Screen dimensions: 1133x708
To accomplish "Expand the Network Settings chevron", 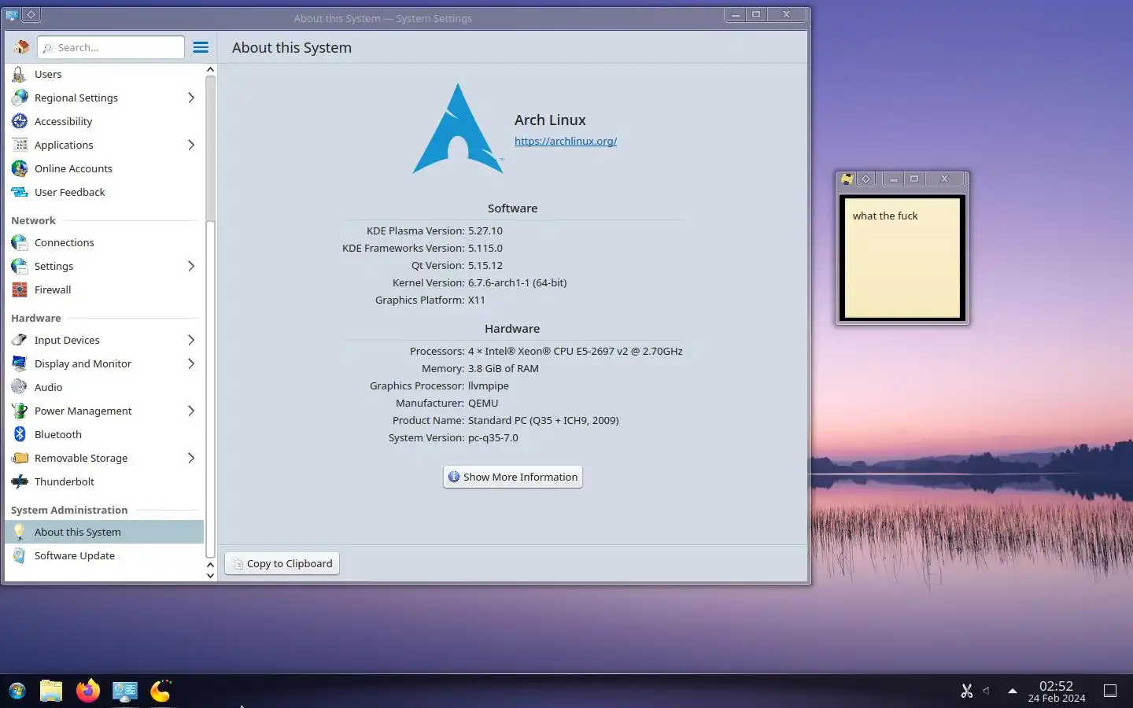I will [x=190, y=266].
